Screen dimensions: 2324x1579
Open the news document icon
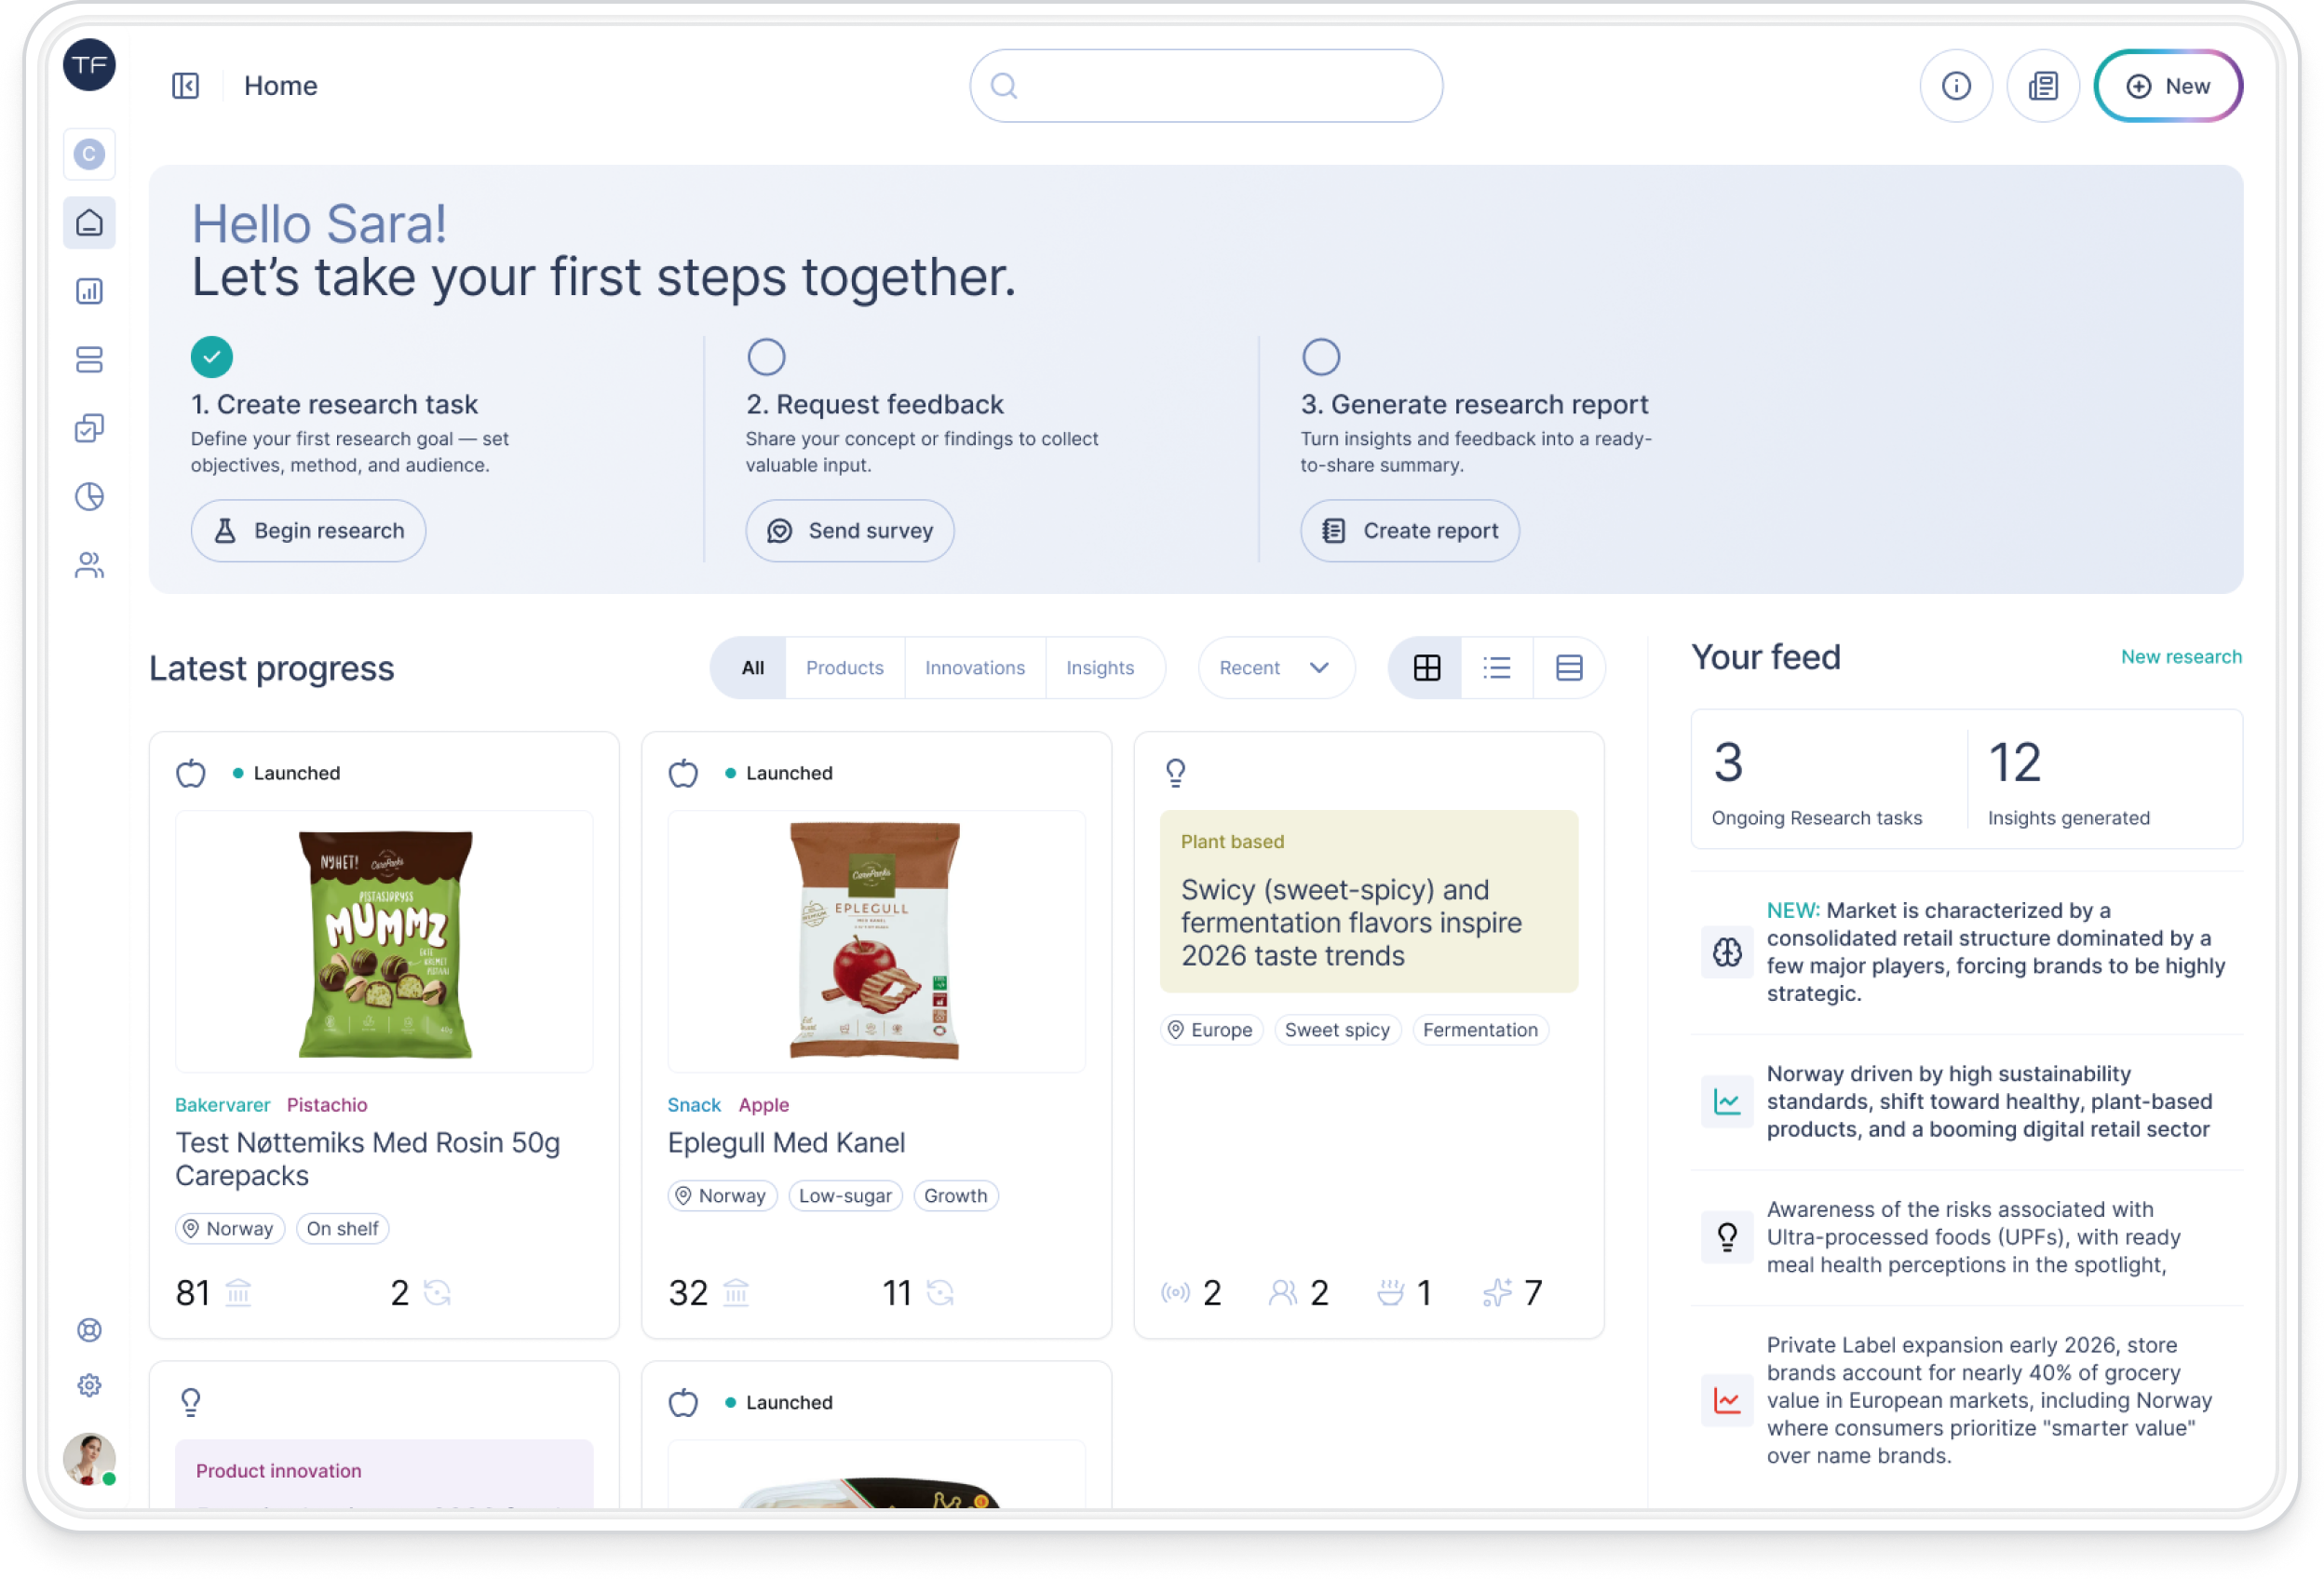(2042, 86)
